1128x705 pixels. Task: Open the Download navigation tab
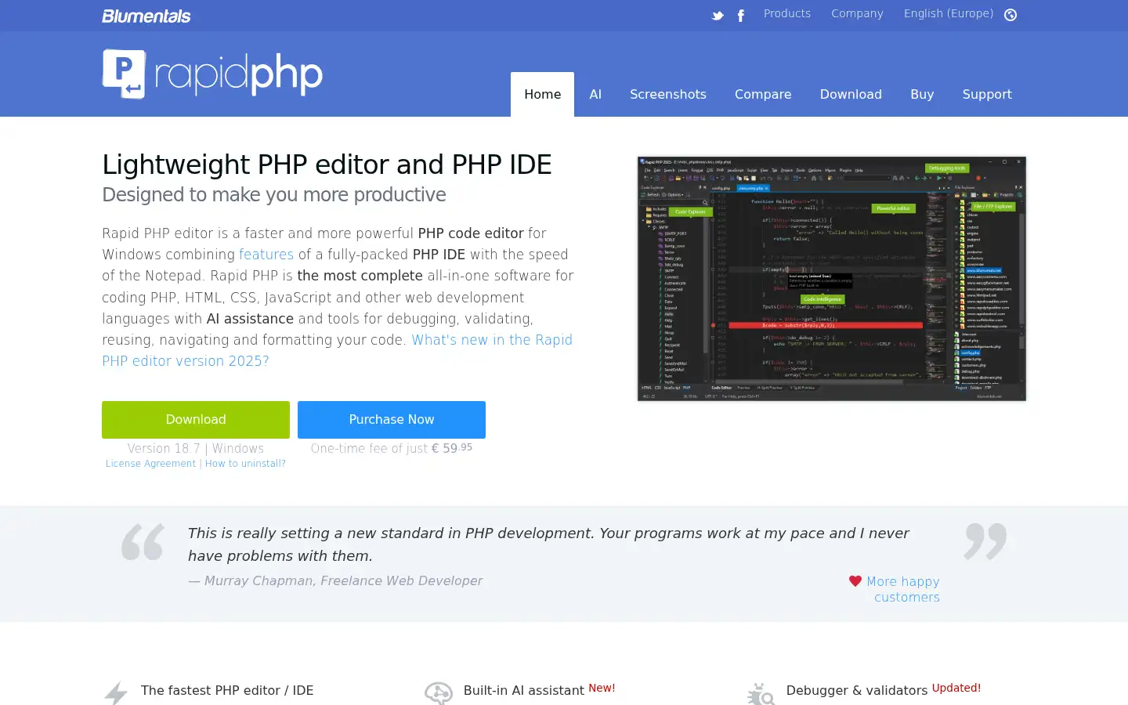851,94
